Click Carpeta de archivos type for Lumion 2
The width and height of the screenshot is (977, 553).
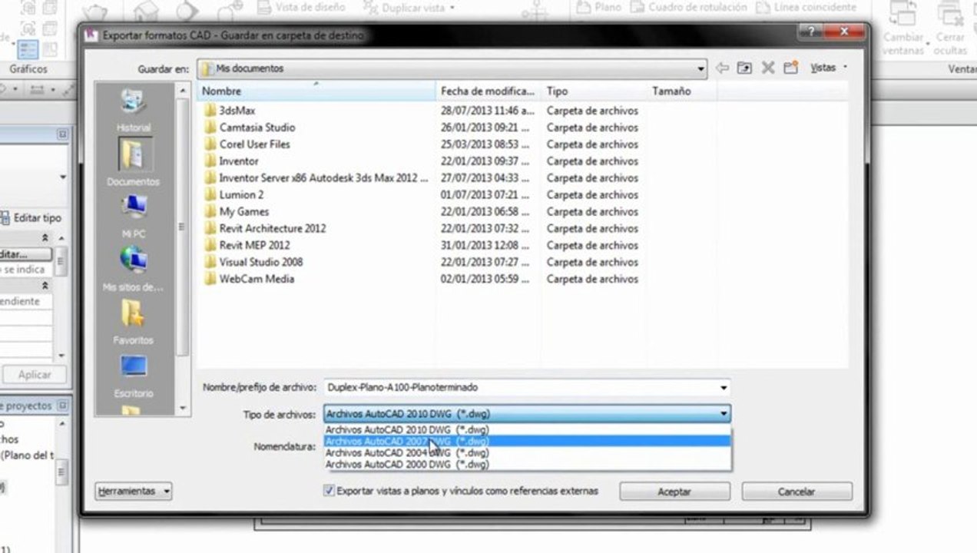coord(592,195)
